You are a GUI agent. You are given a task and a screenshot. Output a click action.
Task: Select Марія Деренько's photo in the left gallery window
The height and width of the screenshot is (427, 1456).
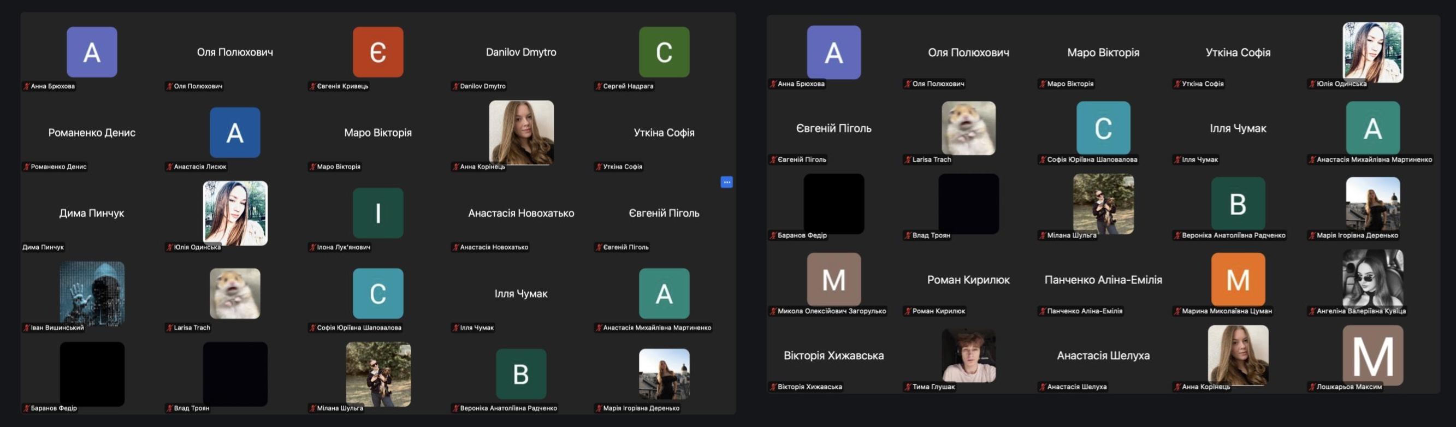tap(664, 374)
